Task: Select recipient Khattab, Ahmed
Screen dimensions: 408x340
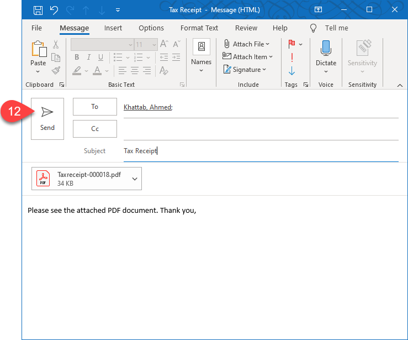Action: coord(148,107)
